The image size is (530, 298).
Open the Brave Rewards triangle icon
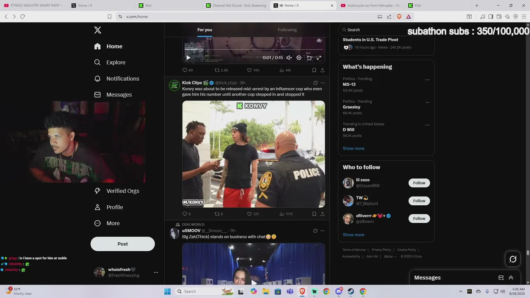pos(408,17)
